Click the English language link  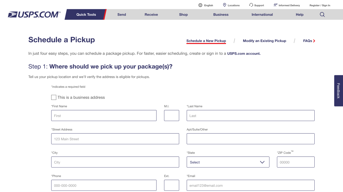coord(209,5)
